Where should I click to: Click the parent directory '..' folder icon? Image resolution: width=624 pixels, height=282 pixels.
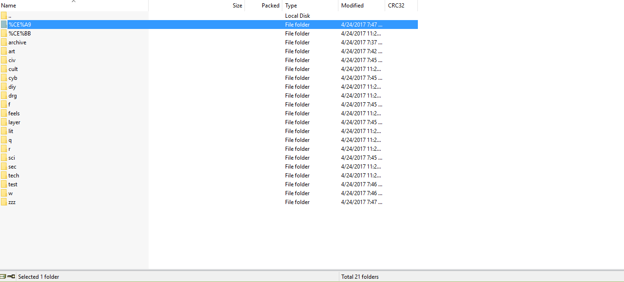[4, 16]
